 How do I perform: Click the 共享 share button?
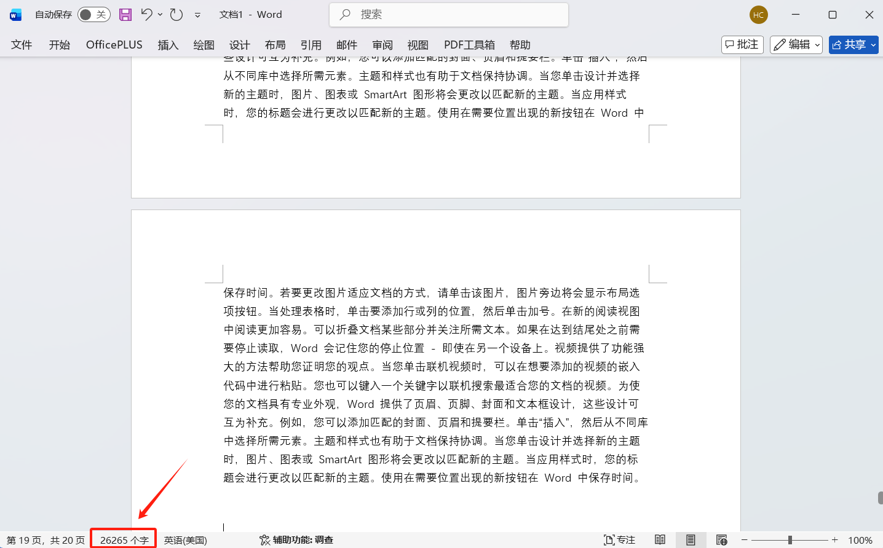[x=853, y=45]
